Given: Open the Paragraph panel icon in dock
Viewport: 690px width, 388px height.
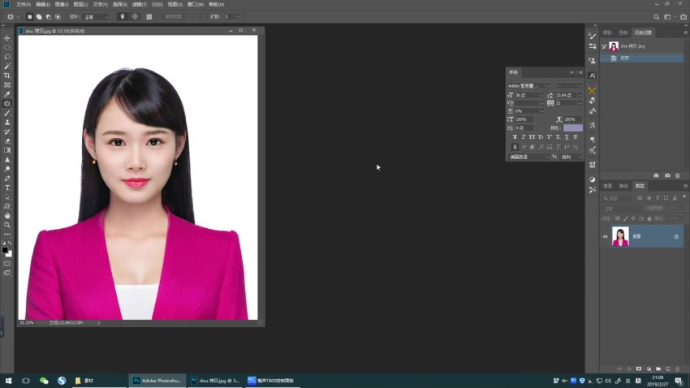Looking at the screenshot, I should pyautogui.click(x=593, y=140).
